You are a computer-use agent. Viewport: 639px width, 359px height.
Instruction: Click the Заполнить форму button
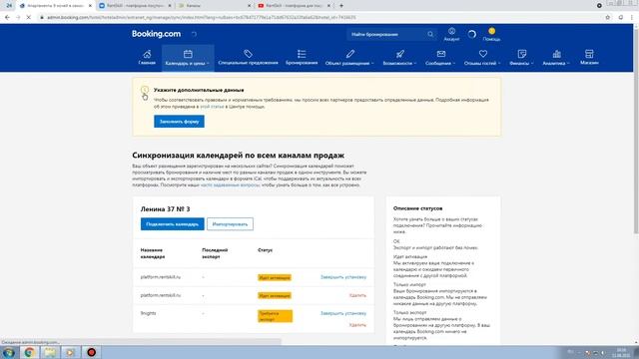[179, 122]
